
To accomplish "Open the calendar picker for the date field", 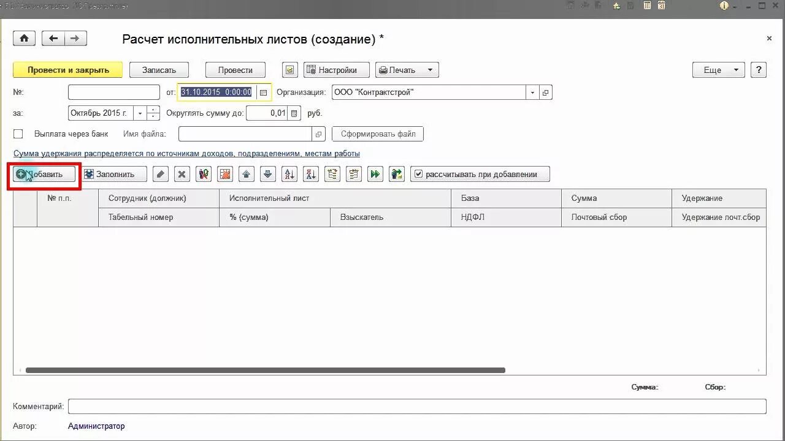I will coord(264,92).
